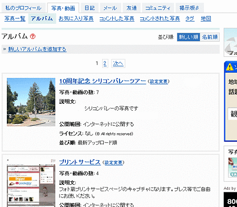This screenshot has width=237, height=207.
Task: Switch to the 日記 tab
Action: (x=90, y=8)
